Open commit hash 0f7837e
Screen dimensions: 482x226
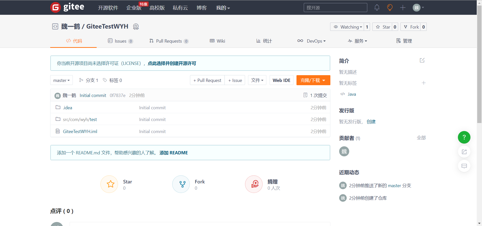117,95
